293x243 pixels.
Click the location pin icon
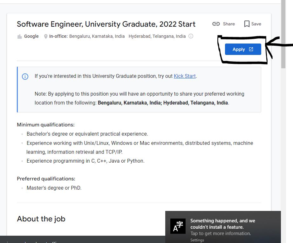pyautogui.click(x=46, y=37)
